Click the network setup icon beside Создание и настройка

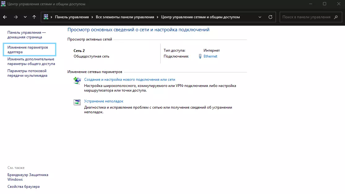pos(77,81)
